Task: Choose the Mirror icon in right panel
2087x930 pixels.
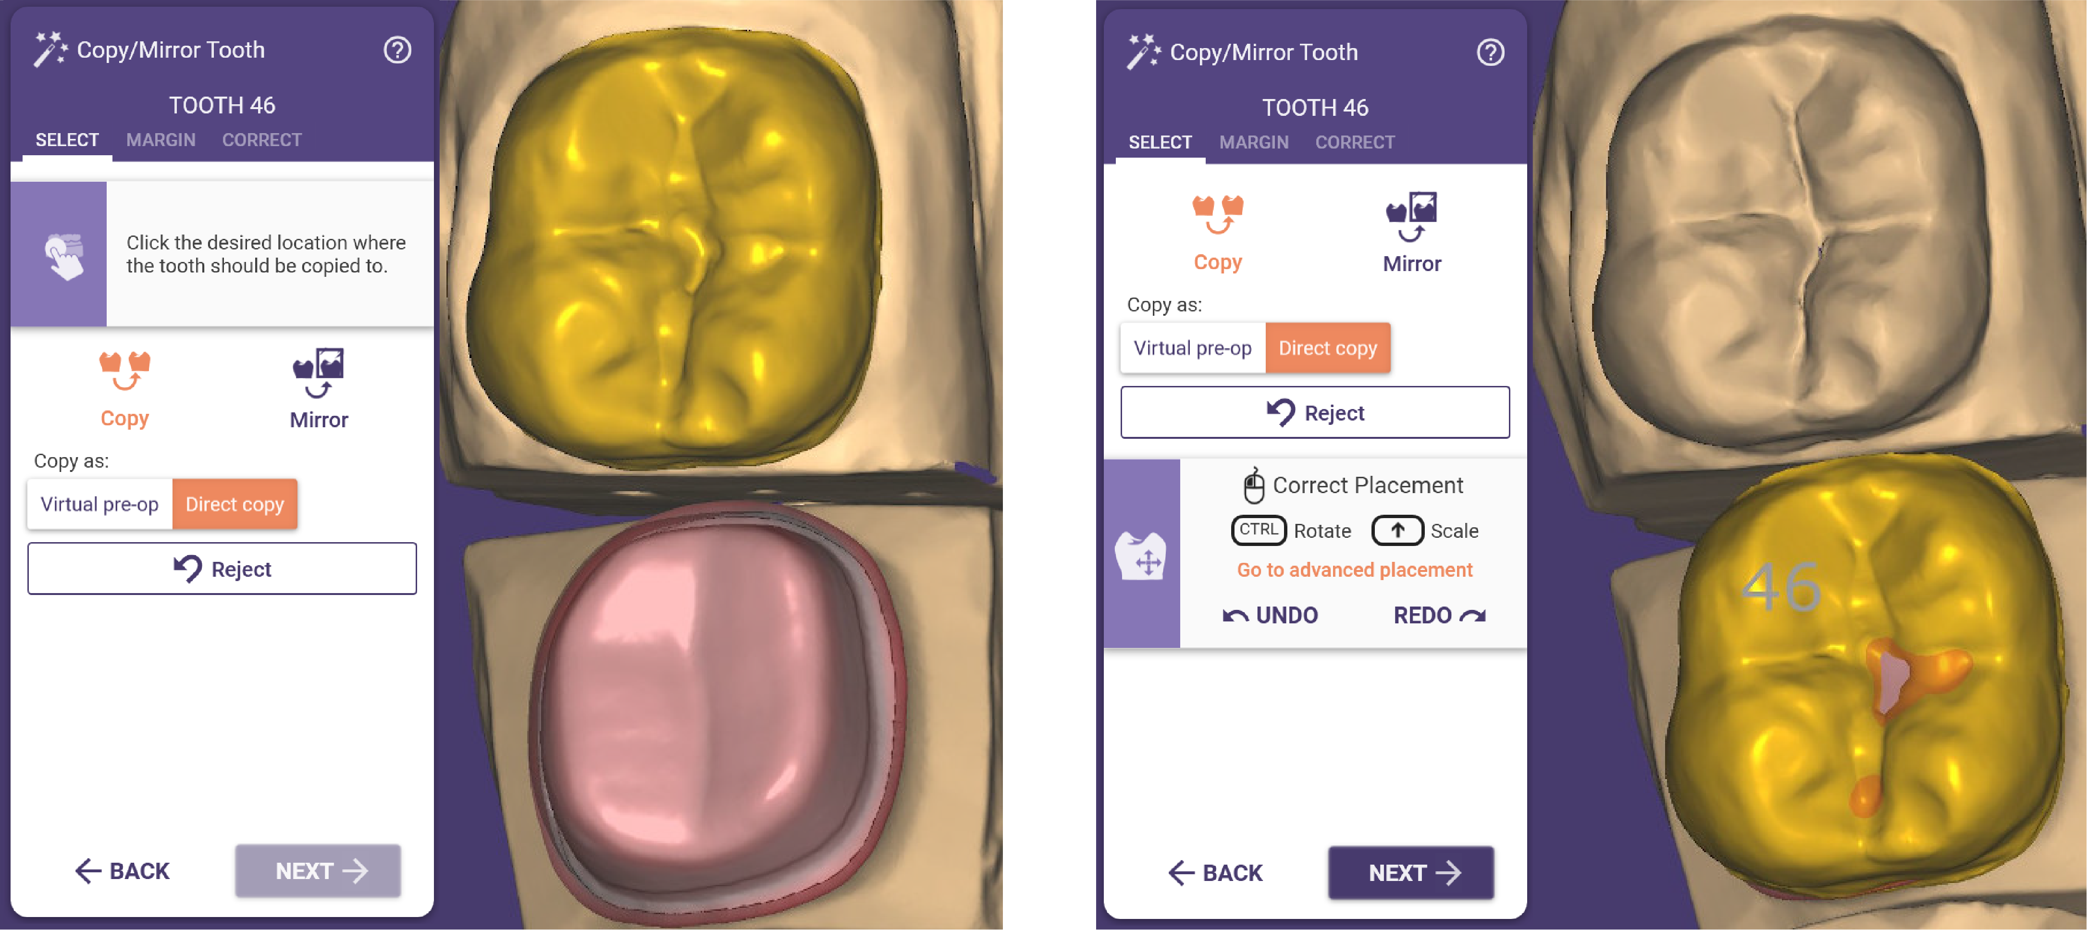Action: (x=1411, y=216)
